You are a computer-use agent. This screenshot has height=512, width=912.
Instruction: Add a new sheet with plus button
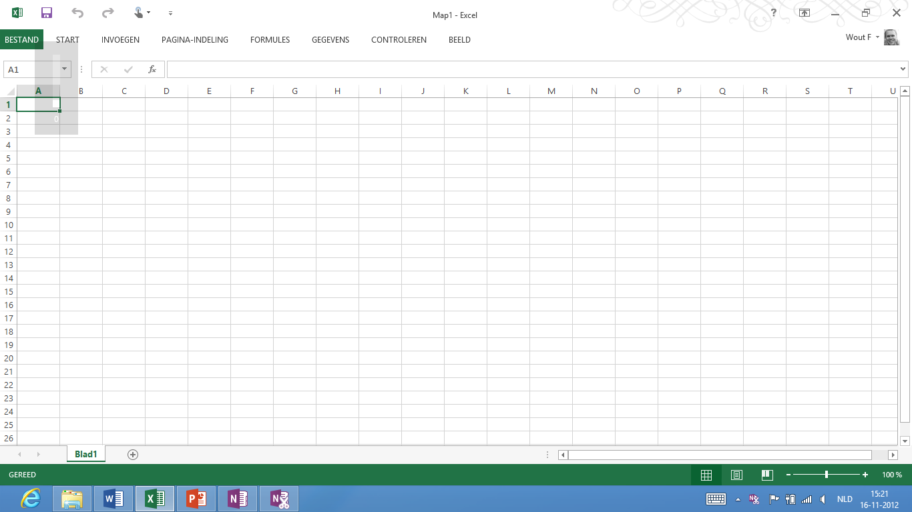pos(133,455)
